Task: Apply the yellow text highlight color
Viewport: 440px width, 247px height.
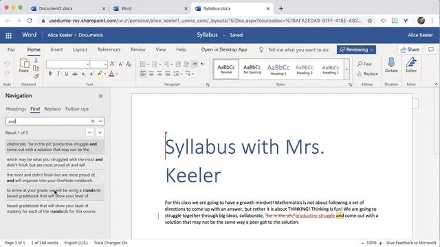Action: (100, 73)
